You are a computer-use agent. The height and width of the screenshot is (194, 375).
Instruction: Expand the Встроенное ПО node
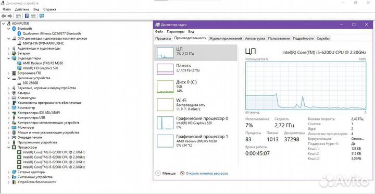[x=9, y=73]
